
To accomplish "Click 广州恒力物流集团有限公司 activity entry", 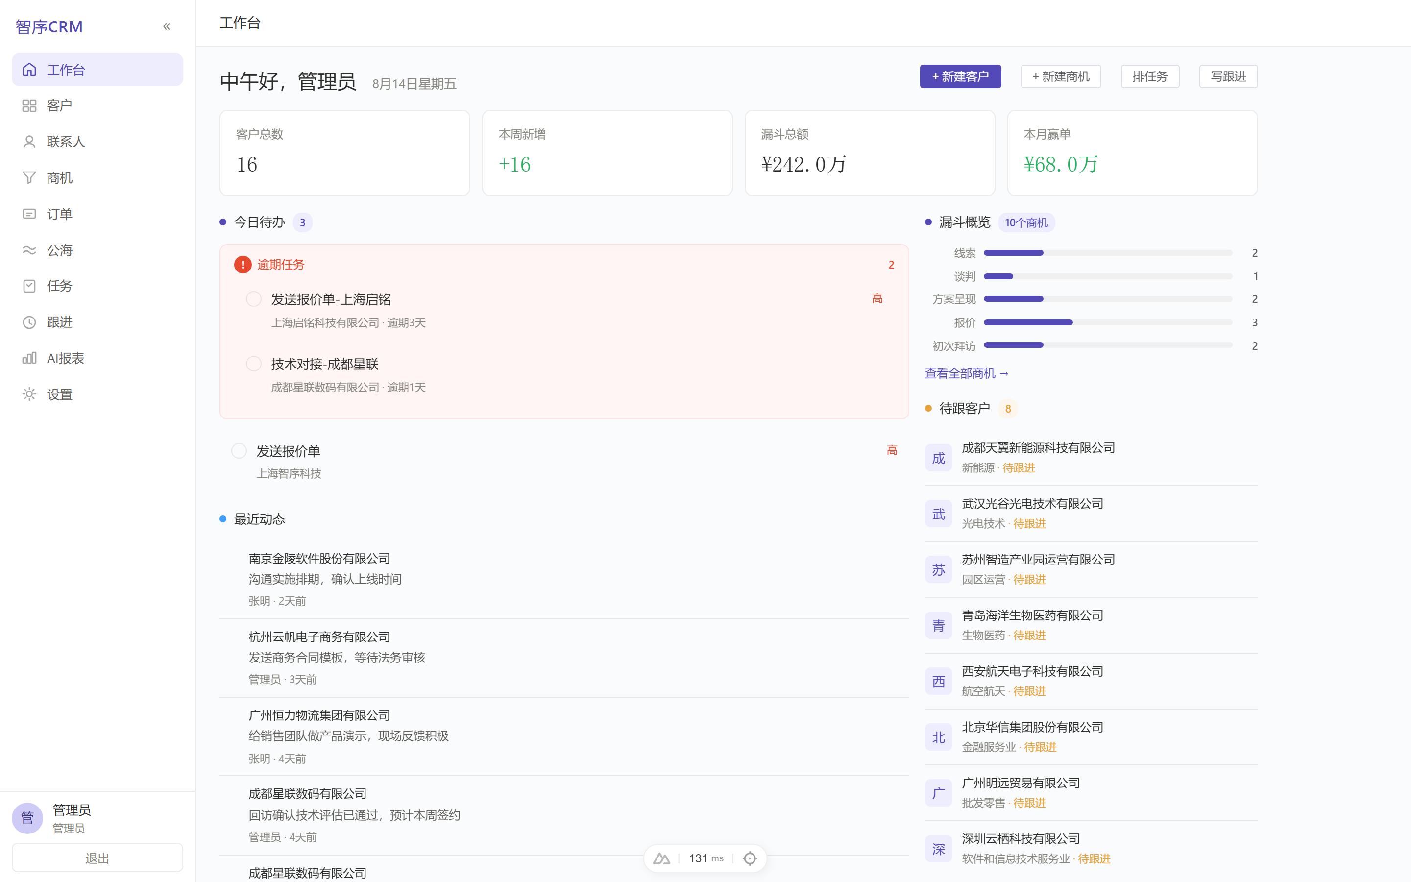I will tap(564, 737).
